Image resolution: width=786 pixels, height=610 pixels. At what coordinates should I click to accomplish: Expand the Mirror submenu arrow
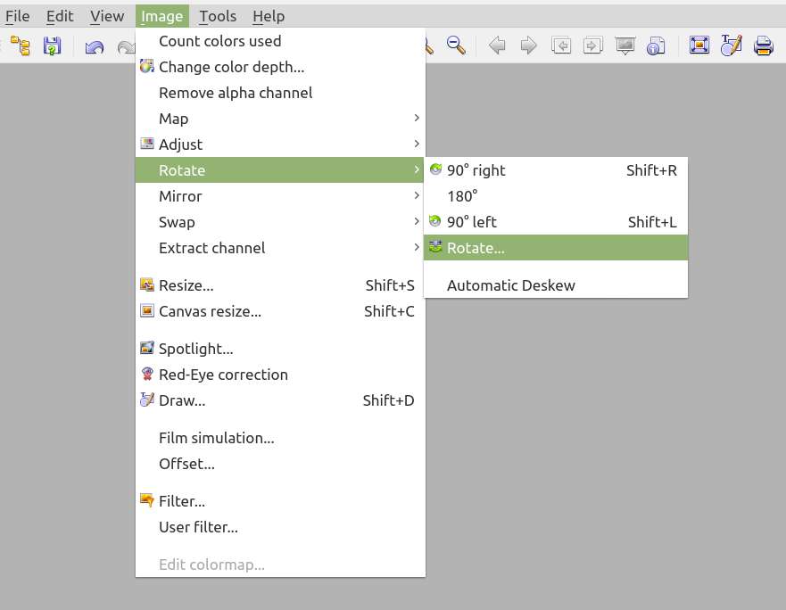[x=417, y=195]
